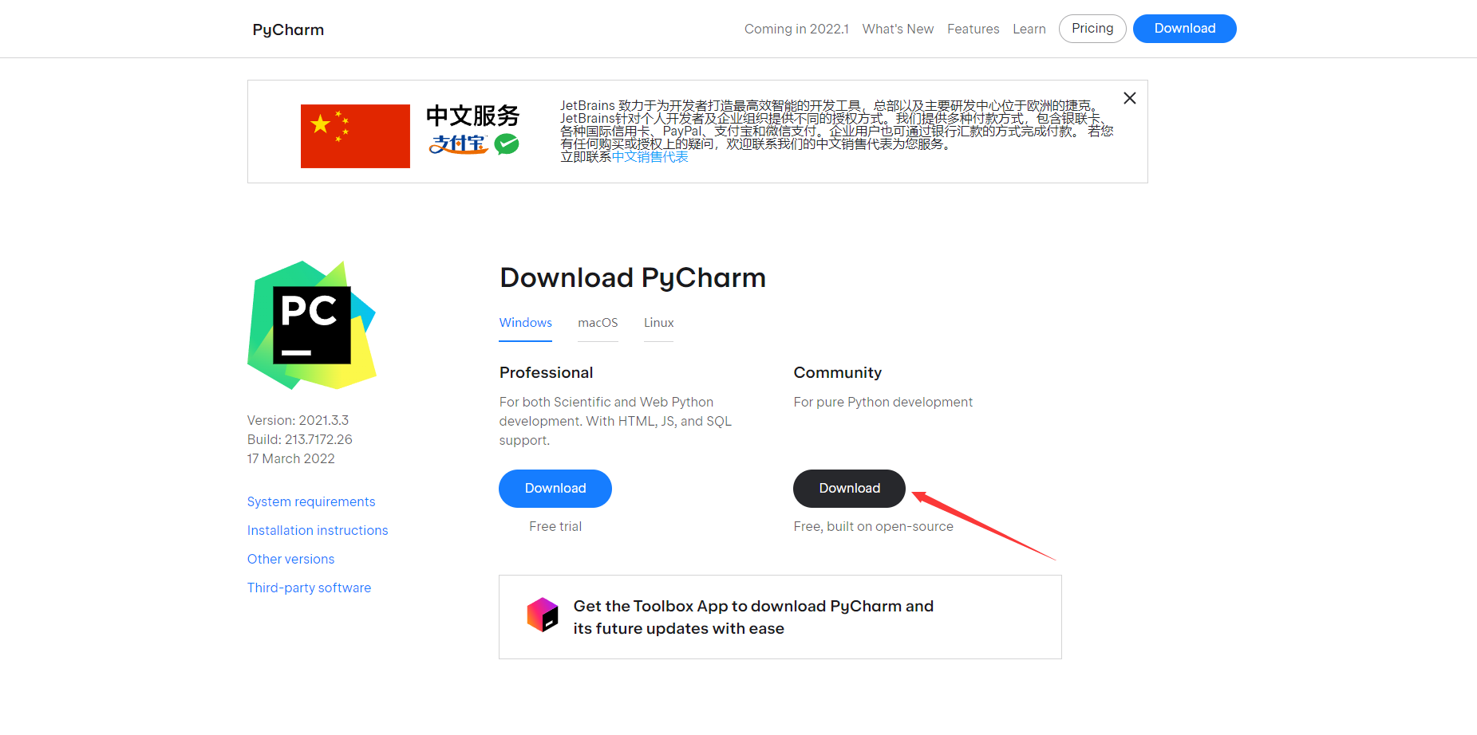Click the PyCharm logo text in header
1477x735 pixels.
click(288, 29)
